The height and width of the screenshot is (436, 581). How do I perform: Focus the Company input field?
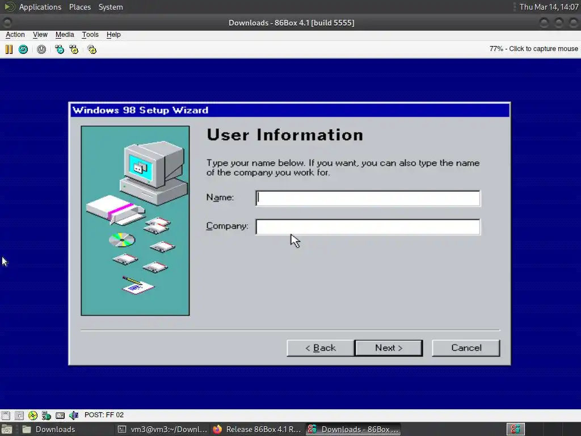pyautogui.click(x=368, y=227)
